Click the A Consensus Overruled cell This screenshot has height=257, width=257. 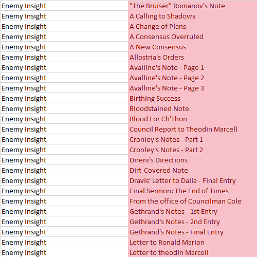point(192,36)
